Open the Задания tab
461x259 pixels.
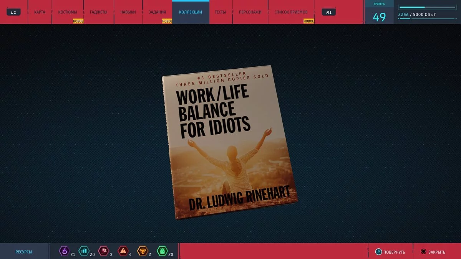(158, 12)
